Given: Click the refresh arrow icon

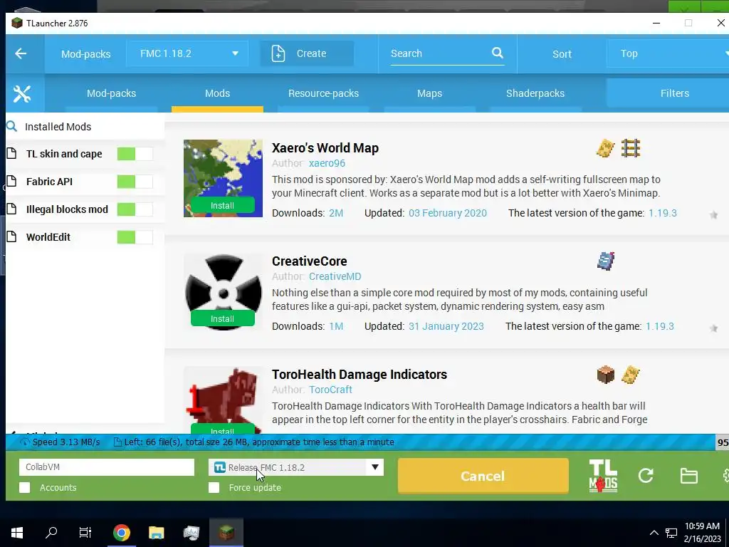Looking at the screenshot, I should tap(646, 475).
